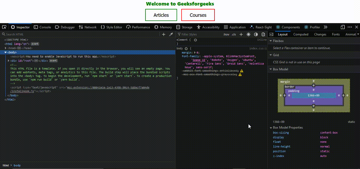Open the index.css:1 source link
360x169 pixels.
[x=258, y=49]
